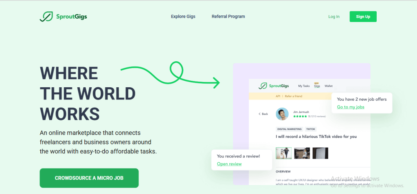This screenshot has width=417, height=194.
Task: Open the third gig thumbnail image
Action: (320, 153)
